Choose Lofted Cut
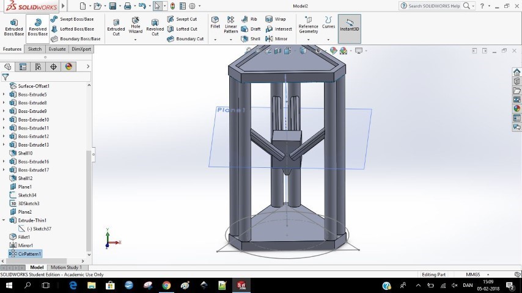The width and height of the screenshot is (522, 293). point(182,29)
